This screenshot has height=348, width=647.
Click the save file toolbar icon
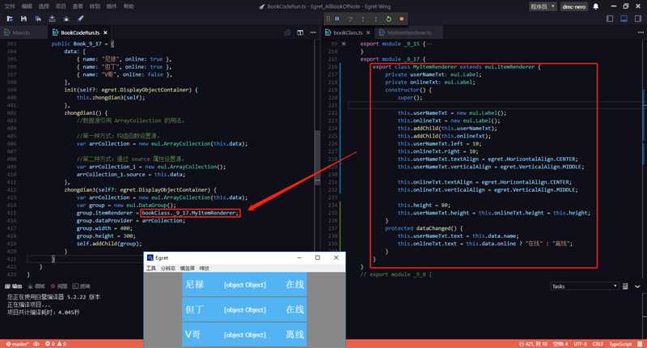point(23,19)
